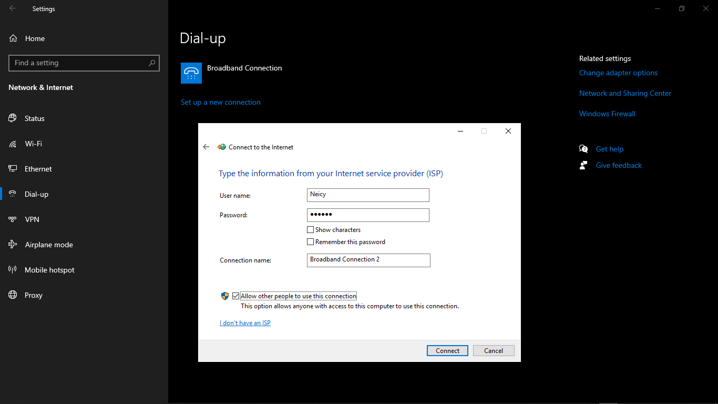Screen dimensions: 718x404
Task: Click the Dial-up page title
Action: tap(203, 38)
